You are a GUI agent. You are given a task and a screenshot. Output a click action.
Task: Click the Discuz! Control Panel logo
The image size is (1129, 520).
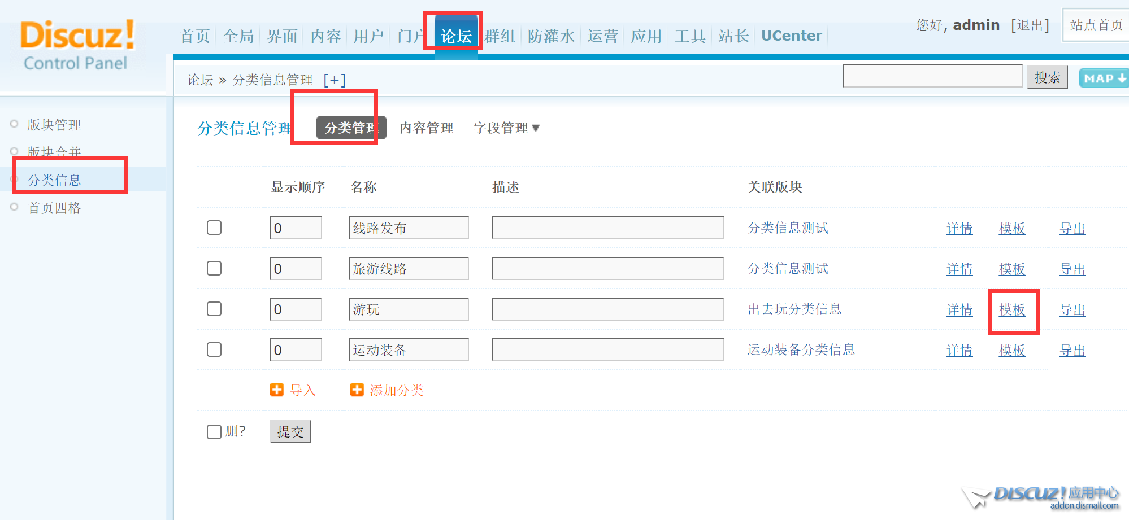[x=77, y=45]
